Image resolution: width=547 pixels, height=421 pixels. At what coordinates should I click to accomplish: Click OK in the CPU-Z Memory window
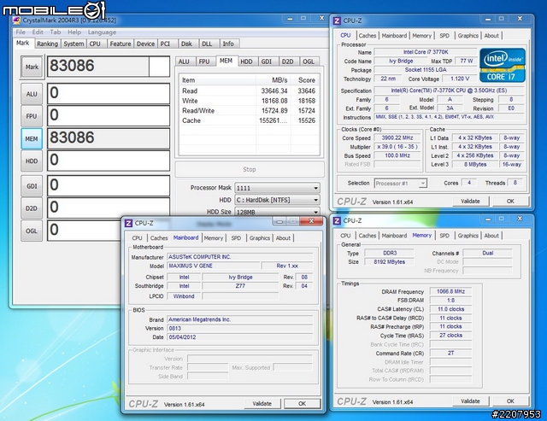coord(510,401)
